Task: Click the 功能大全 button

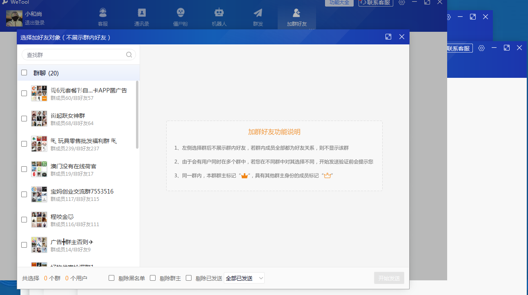Action: [x=339, y=3]
